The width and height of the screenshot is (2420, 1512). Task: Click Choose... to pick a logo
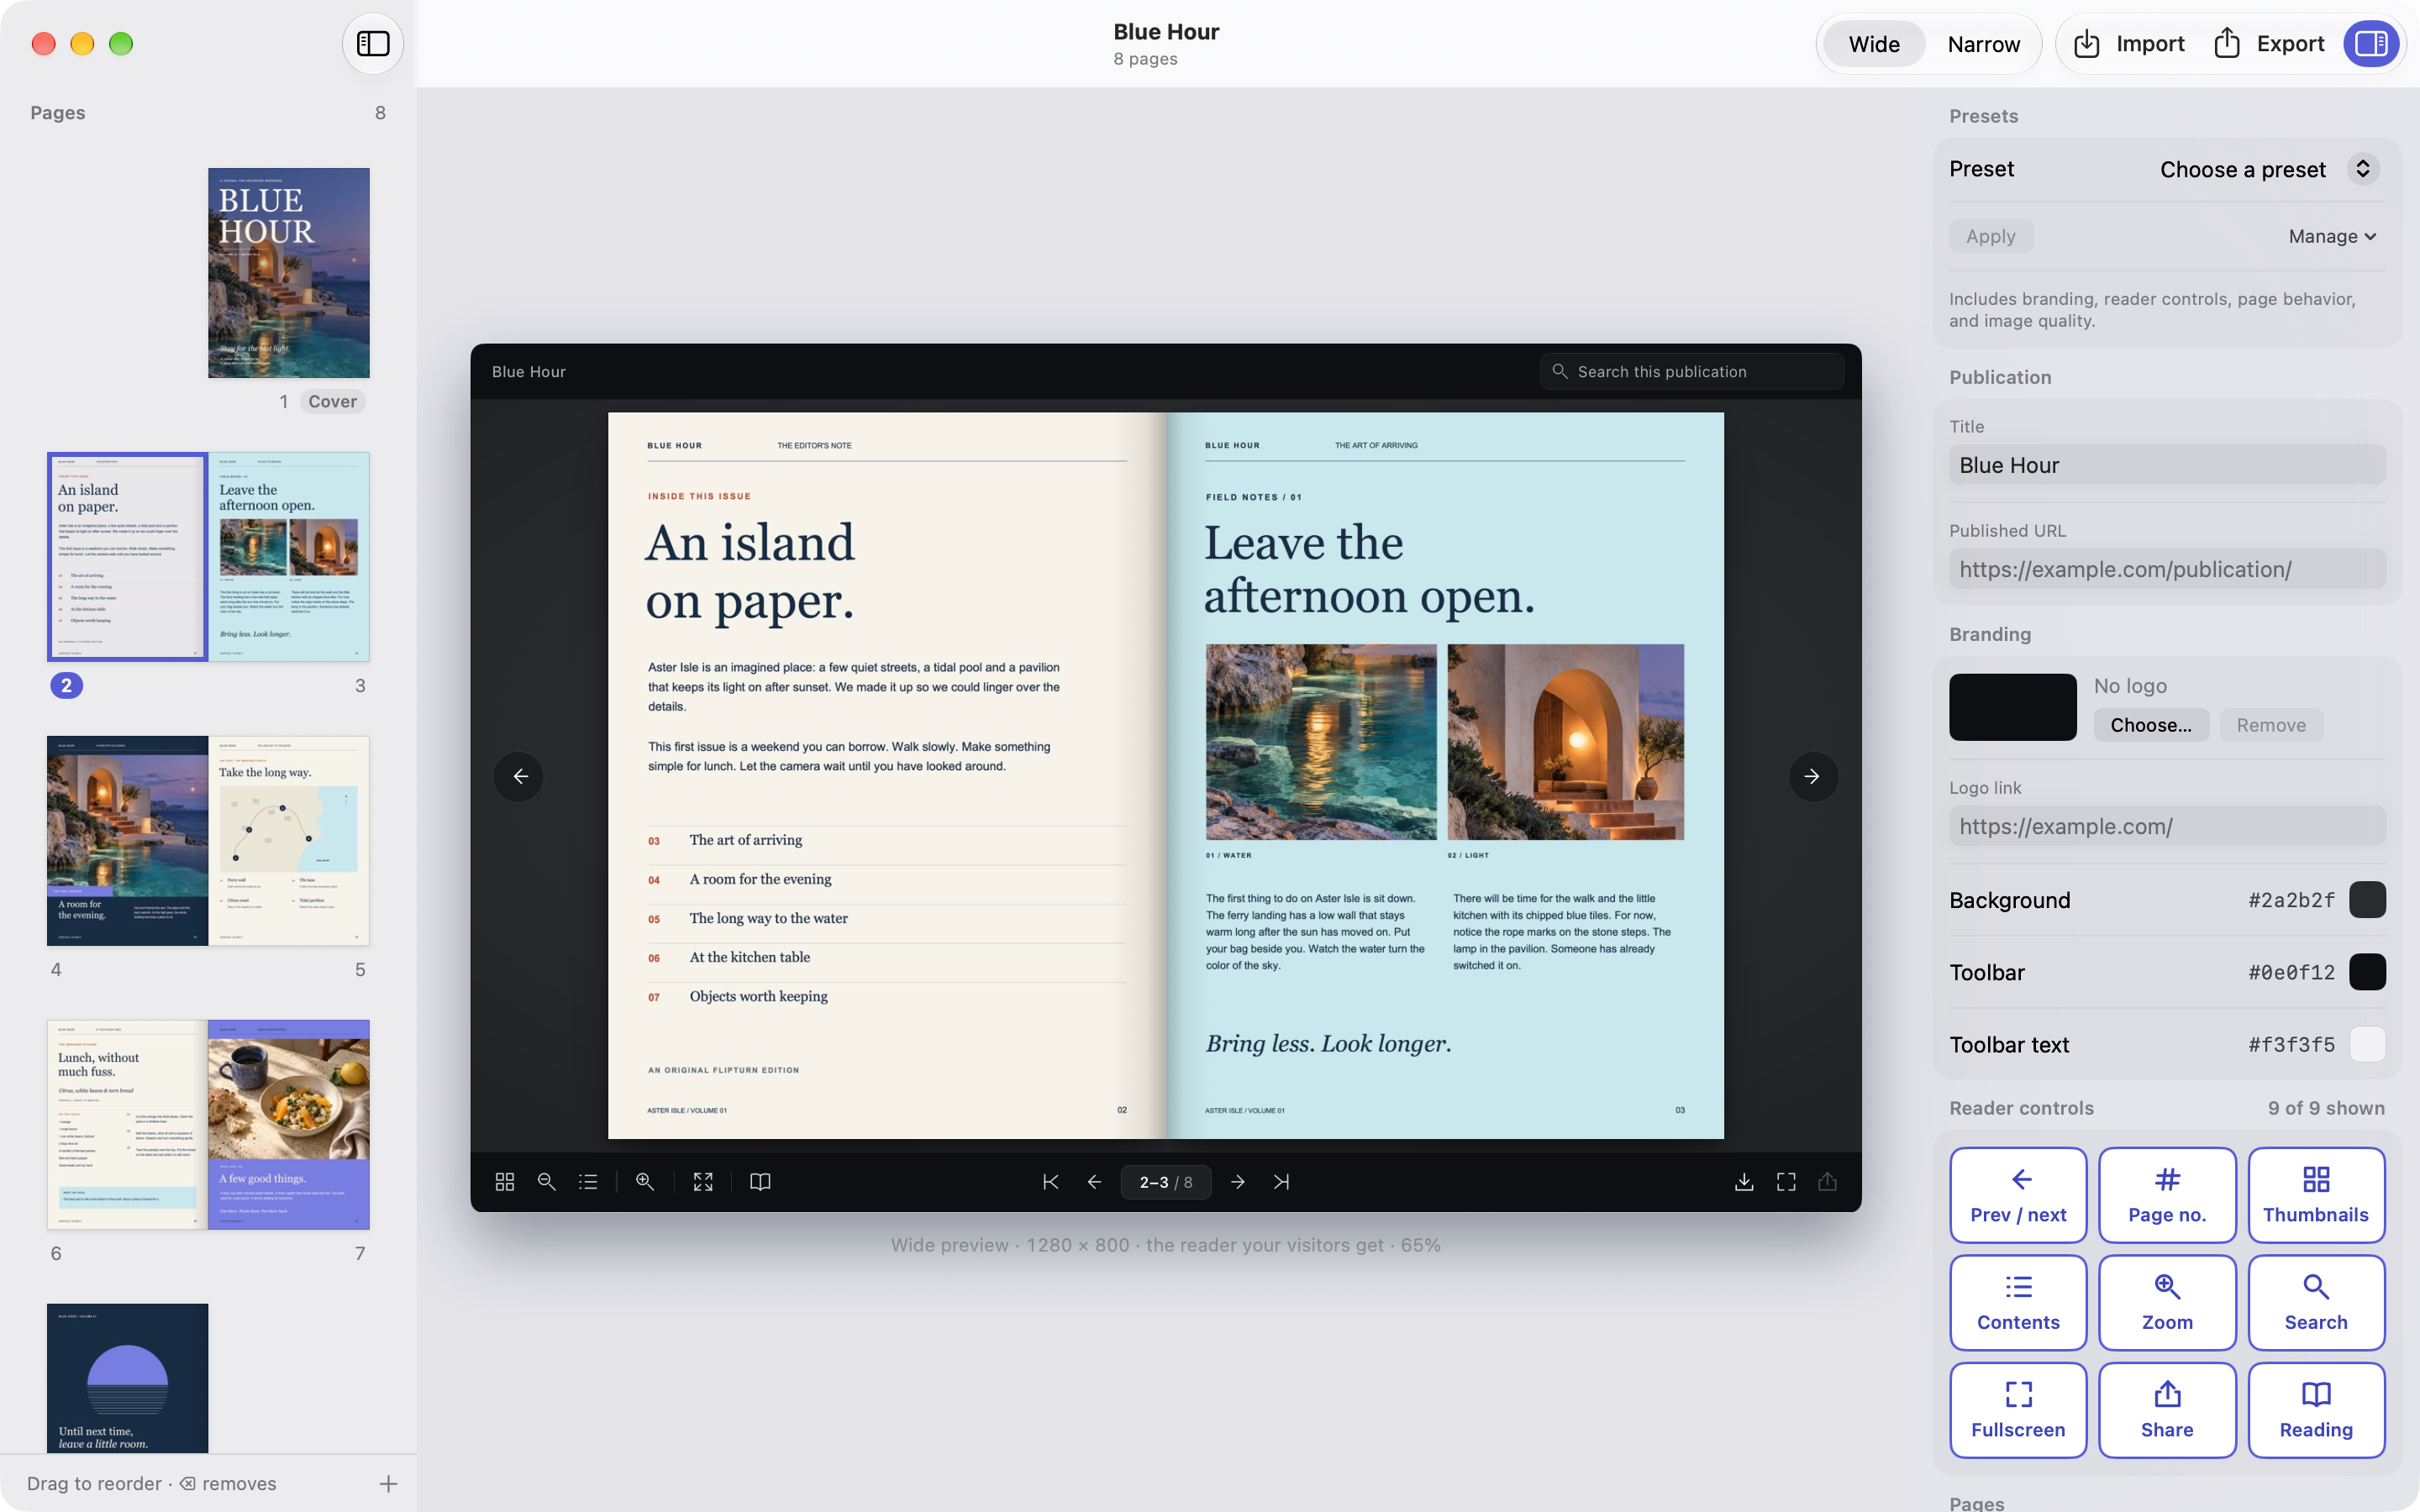tap(2151, 725)
